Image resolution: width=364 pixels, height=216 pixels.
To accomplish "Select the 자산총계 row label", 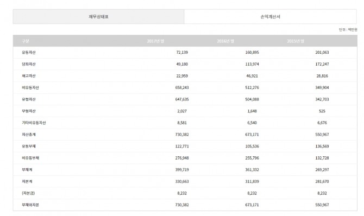I will pyautogui.click(x=29, y=135).
